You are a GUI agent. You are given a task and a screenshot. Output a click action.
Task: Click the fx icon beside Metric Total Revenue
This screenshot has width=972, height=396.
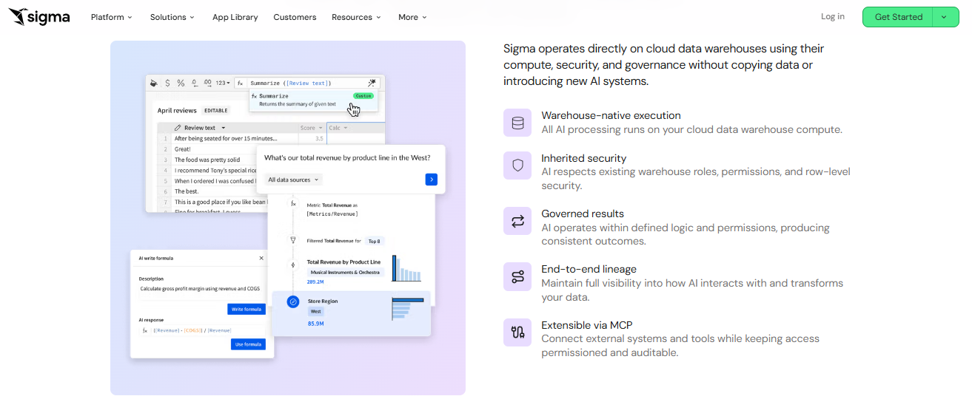coord(293,204)
